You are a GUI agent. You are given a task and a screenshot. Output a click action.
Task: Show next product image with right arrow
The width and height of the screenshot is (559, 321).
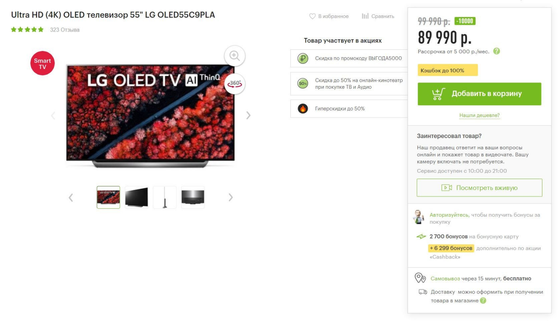point(248,115)
